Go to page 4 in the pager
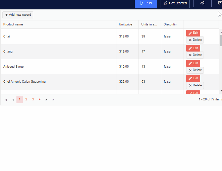 click(40, 99)
